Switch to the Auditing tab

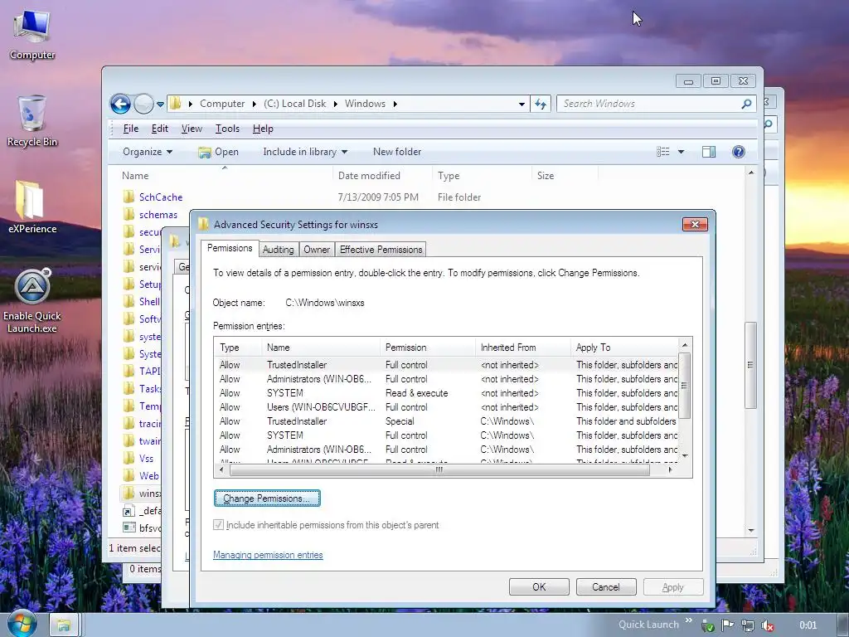278,249
